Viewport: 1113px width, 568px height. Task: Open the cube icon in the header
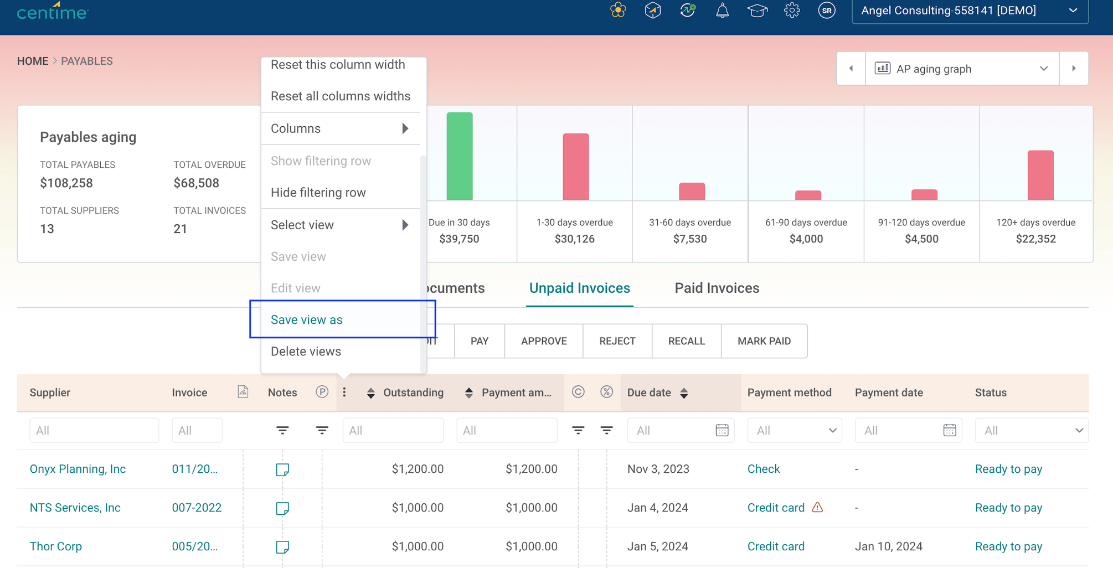653,10
